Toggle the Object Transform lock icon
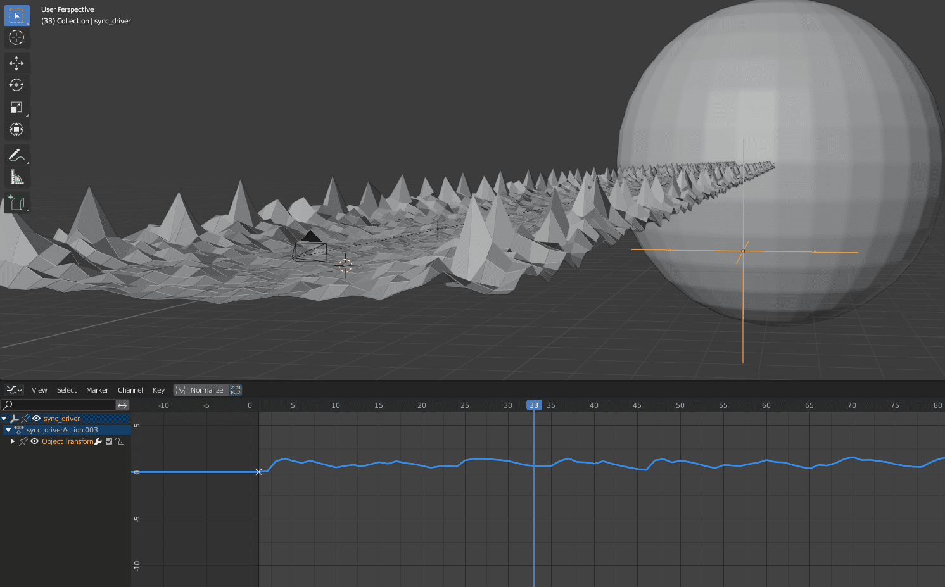Screen dimensions: 945x587 coord(120,441)
